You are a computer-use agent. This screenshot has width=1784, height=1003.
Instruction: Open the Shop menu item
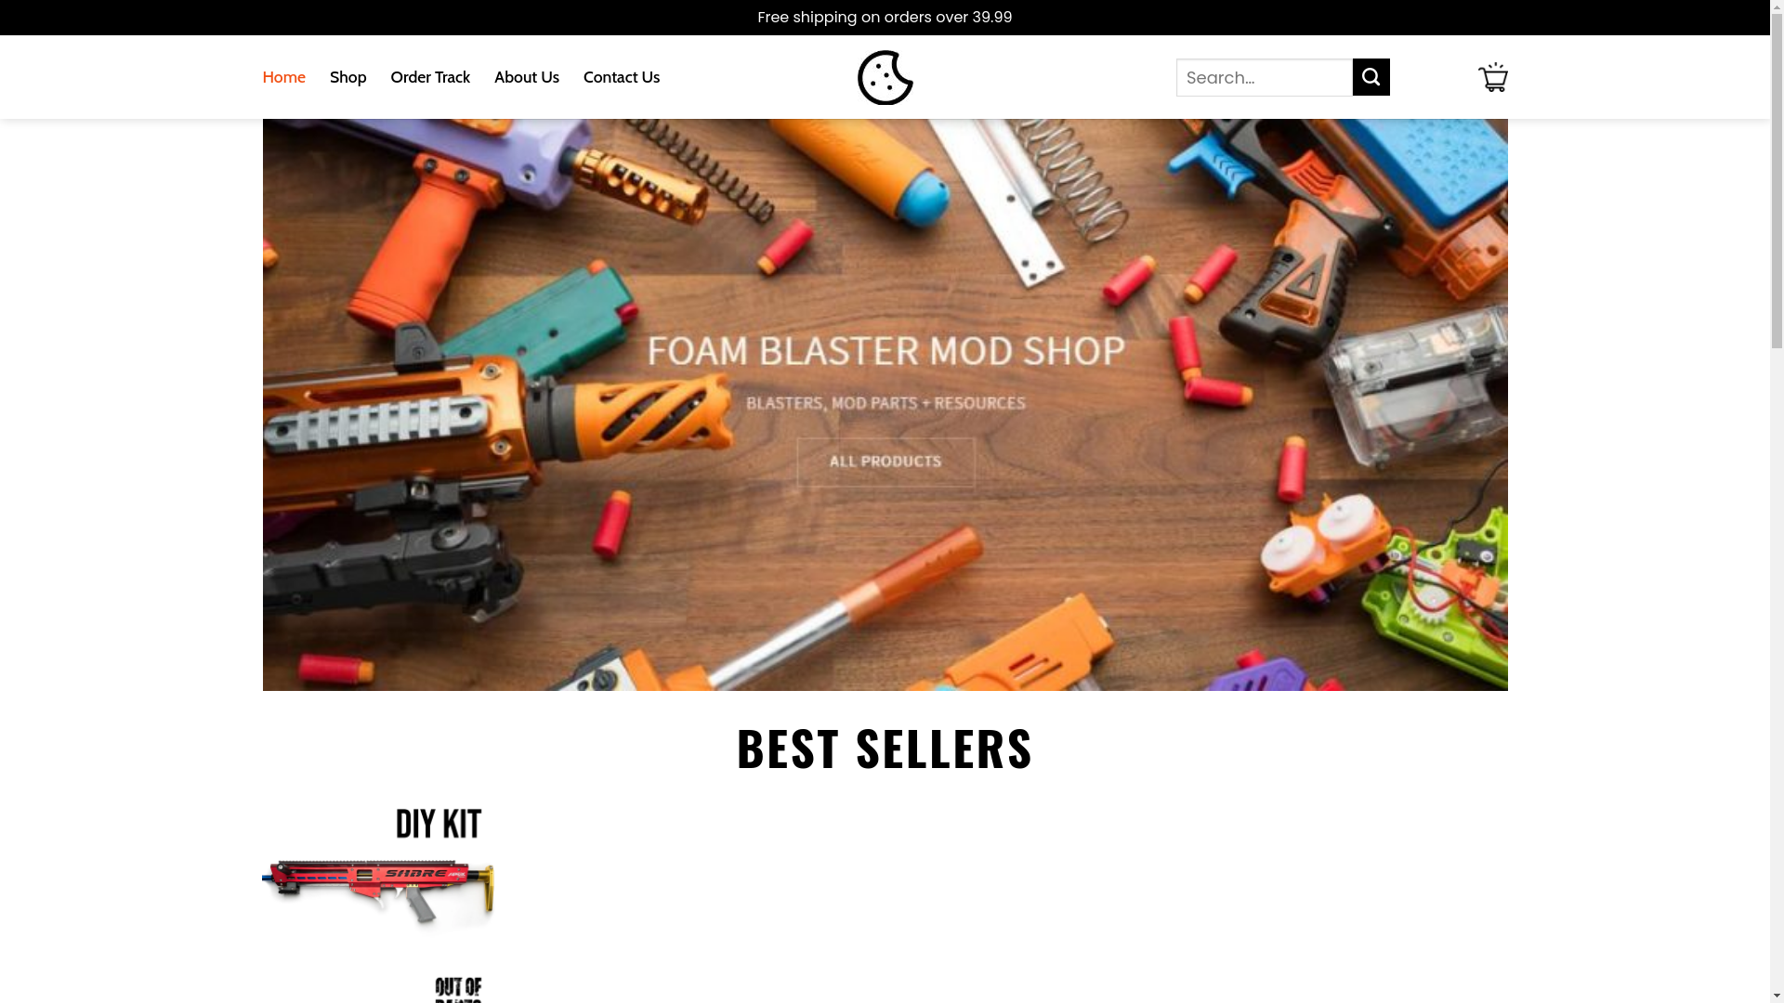point(348,77)
